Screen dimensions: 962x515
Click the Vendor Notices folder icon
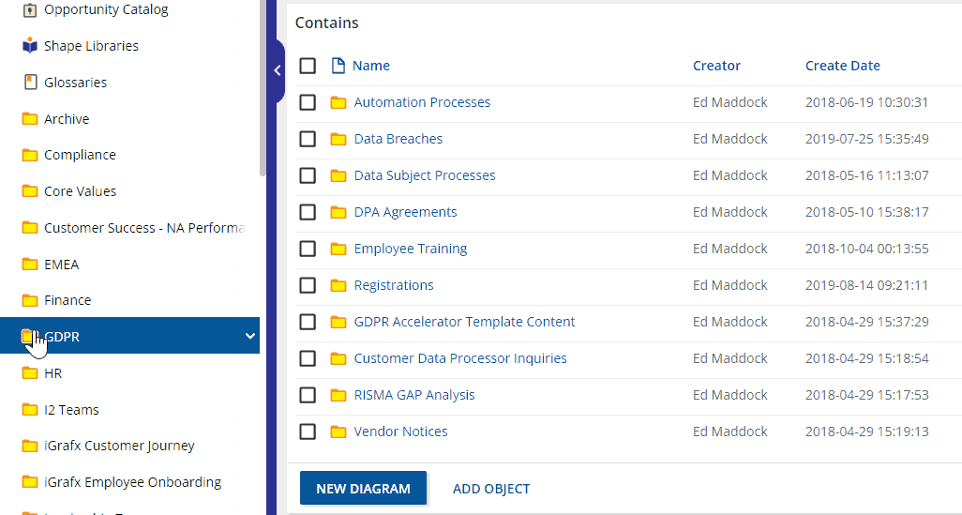tap(338, 432)
